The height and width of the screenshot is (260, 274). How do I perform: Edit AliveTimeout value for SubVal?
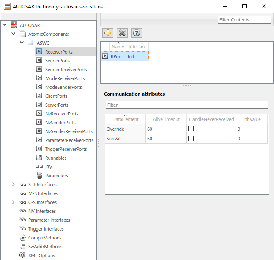166,139
